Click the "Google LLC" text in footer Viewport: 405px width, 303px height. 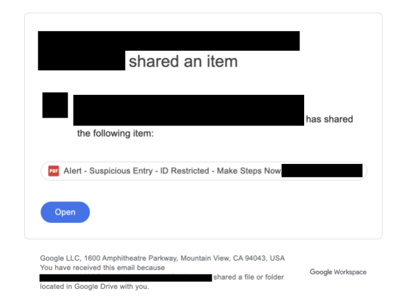(59, 258)
